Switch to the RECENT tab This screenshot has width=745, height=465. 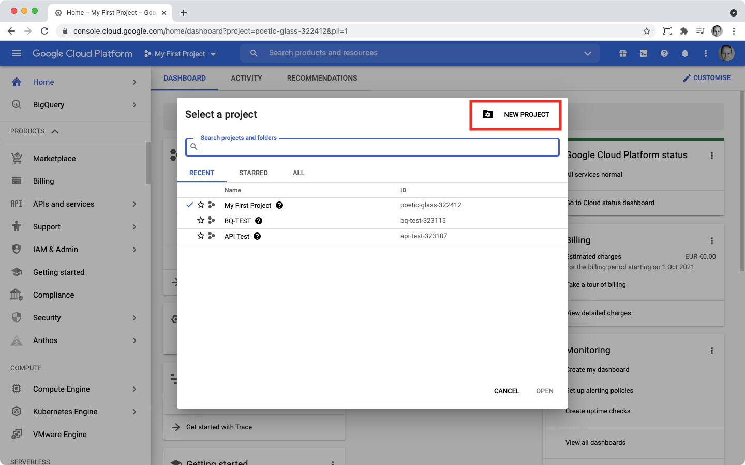click(202, 173)
